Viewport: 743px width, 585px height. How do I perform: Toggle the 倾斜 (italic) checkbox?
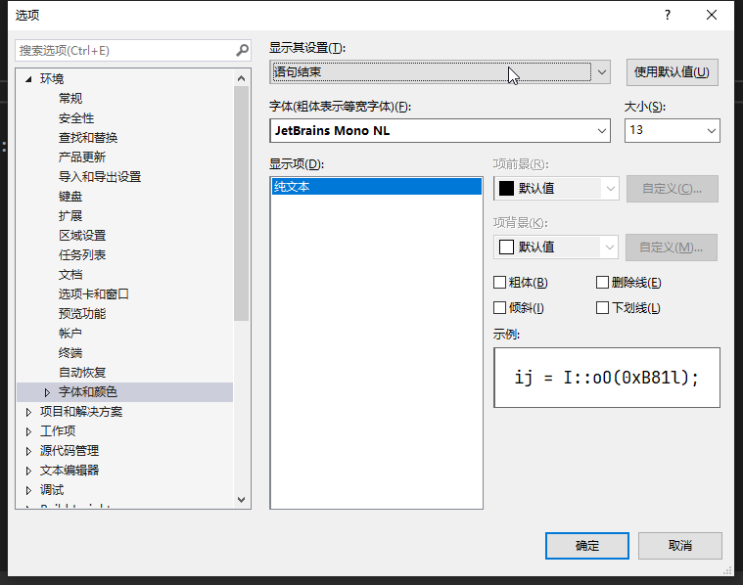500,308
